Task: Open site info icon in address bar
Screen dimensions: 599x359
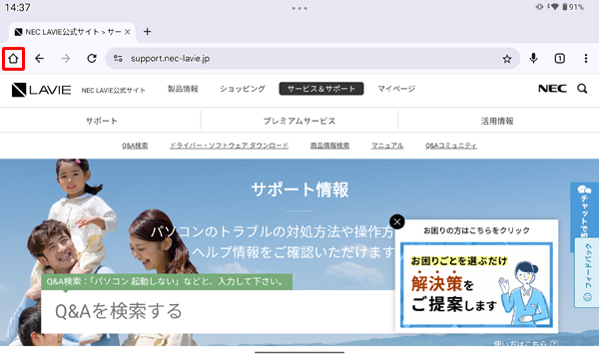Action: [118, 59]
